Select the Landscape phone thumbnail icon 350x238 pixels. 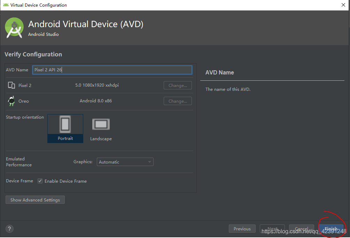(x=101, y=124)
